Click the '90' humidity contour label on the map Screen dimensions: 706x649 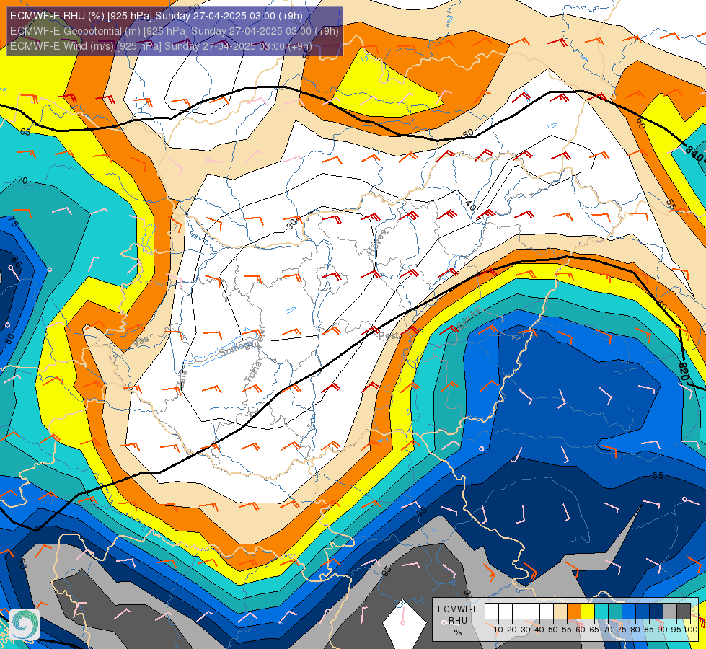(22, 563)
